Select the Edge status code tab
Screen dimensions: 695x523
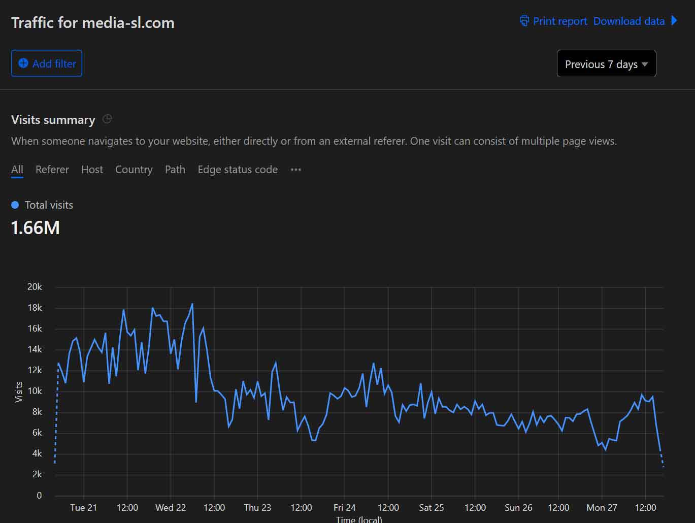[x=238, y=170]
